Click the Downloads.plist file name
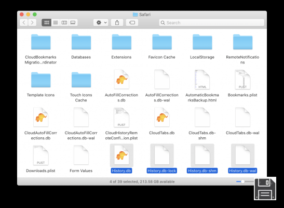The width and height of the screenshot is (284, 208). [x=40, y=171]
